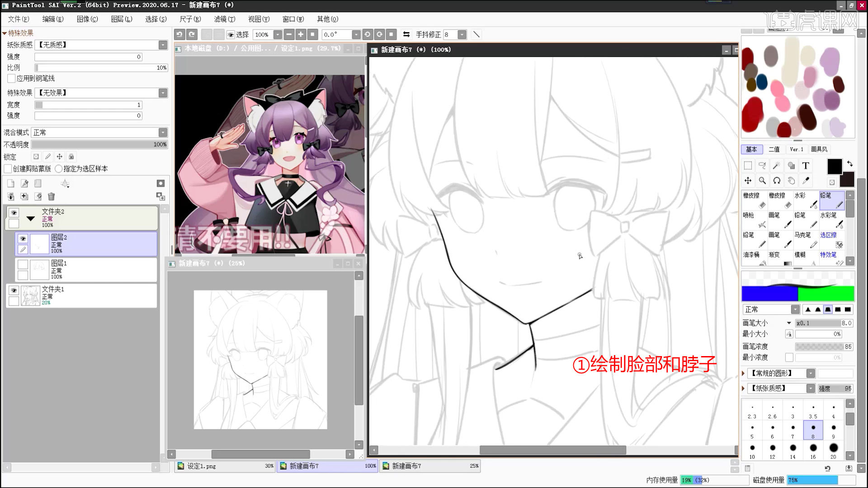This screenshot has height=488, width=868.
Task: Adjust the 不透明度 opacity slider
Action: point(99,145)
